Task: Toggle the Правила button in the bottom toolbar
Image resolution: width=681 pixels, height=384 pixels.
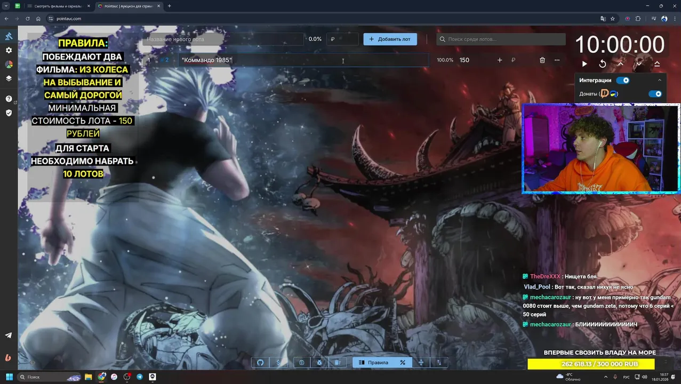Action: click(373, 363)
